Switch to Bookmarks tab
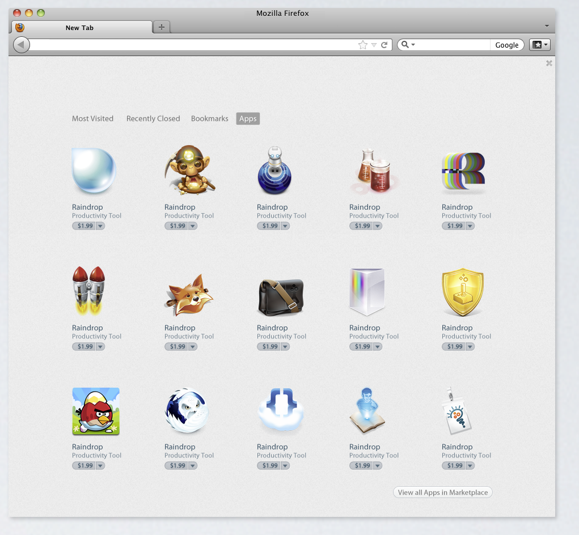Viewport: 579px width, 535px height. click(209, 118)
